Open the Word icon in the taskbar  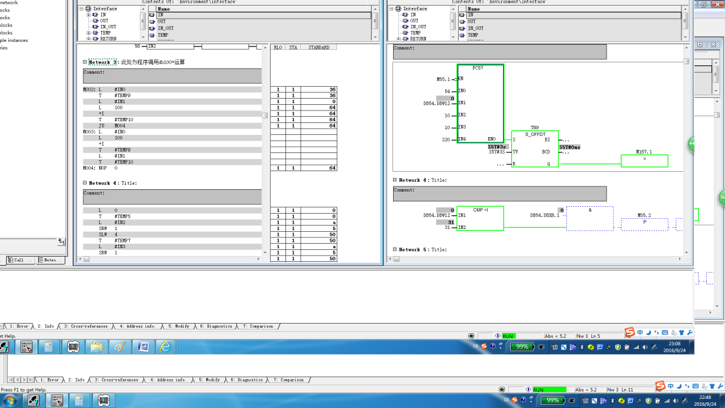point(143,347)
